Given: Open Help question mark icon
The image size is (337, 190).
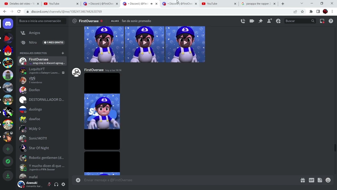Looking at the screenshot, I should point(331,21).
